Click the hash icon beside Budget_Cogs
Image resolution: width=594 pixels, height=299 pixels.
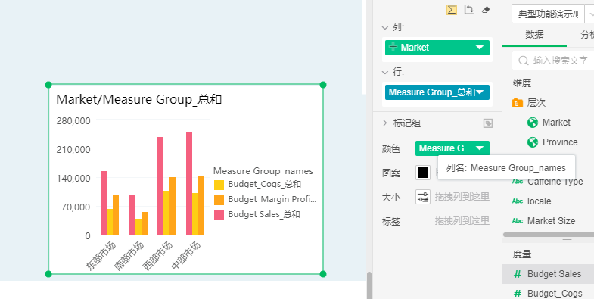click(x=517, y=294)
